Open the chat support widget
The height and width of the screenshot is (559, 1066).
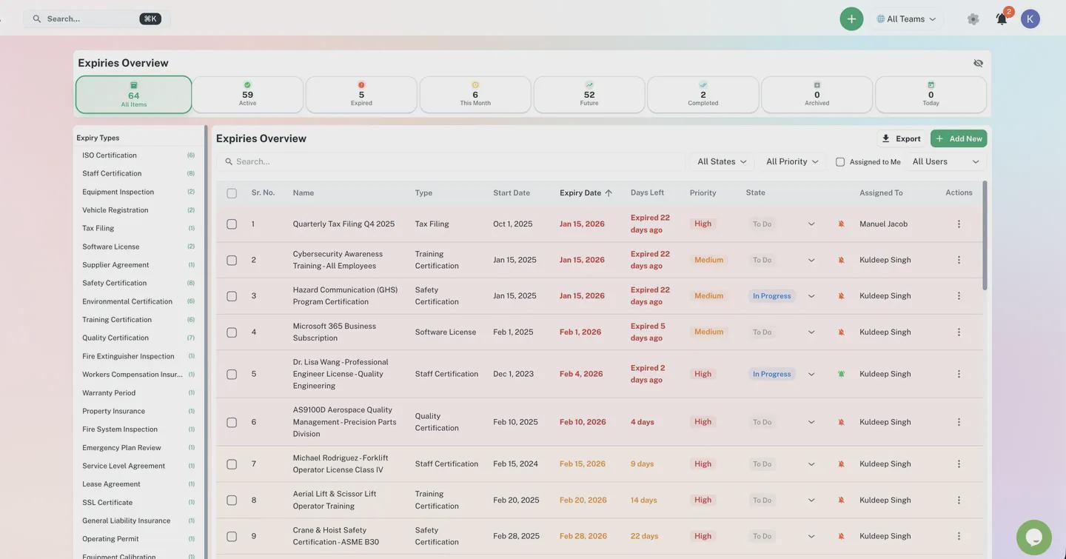1034,537
